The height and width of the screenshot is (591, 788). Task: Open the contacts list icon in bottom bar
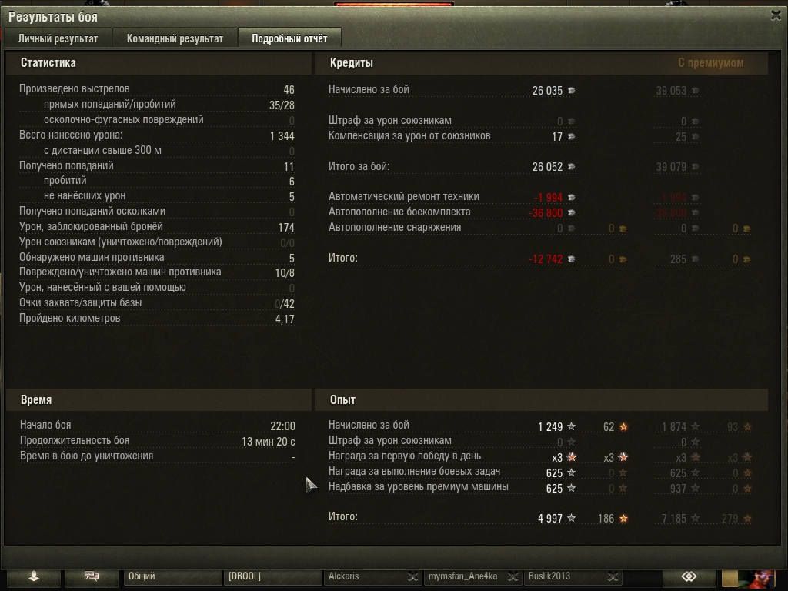pyautogui.click(x=34, y=576)
